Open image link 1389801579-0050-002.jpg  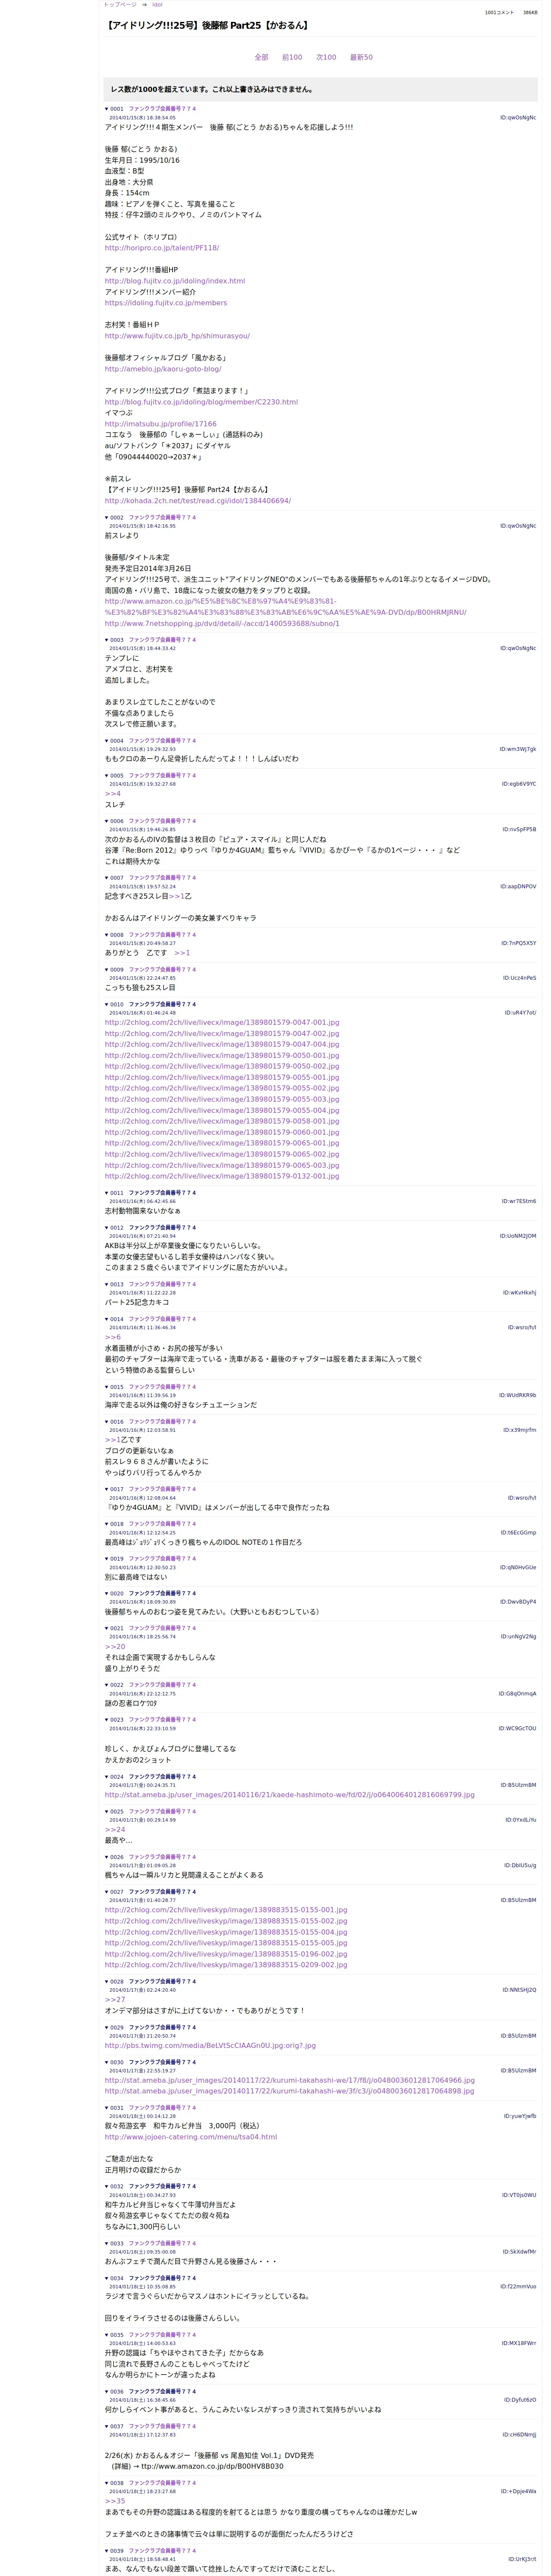coord(222,1066)
